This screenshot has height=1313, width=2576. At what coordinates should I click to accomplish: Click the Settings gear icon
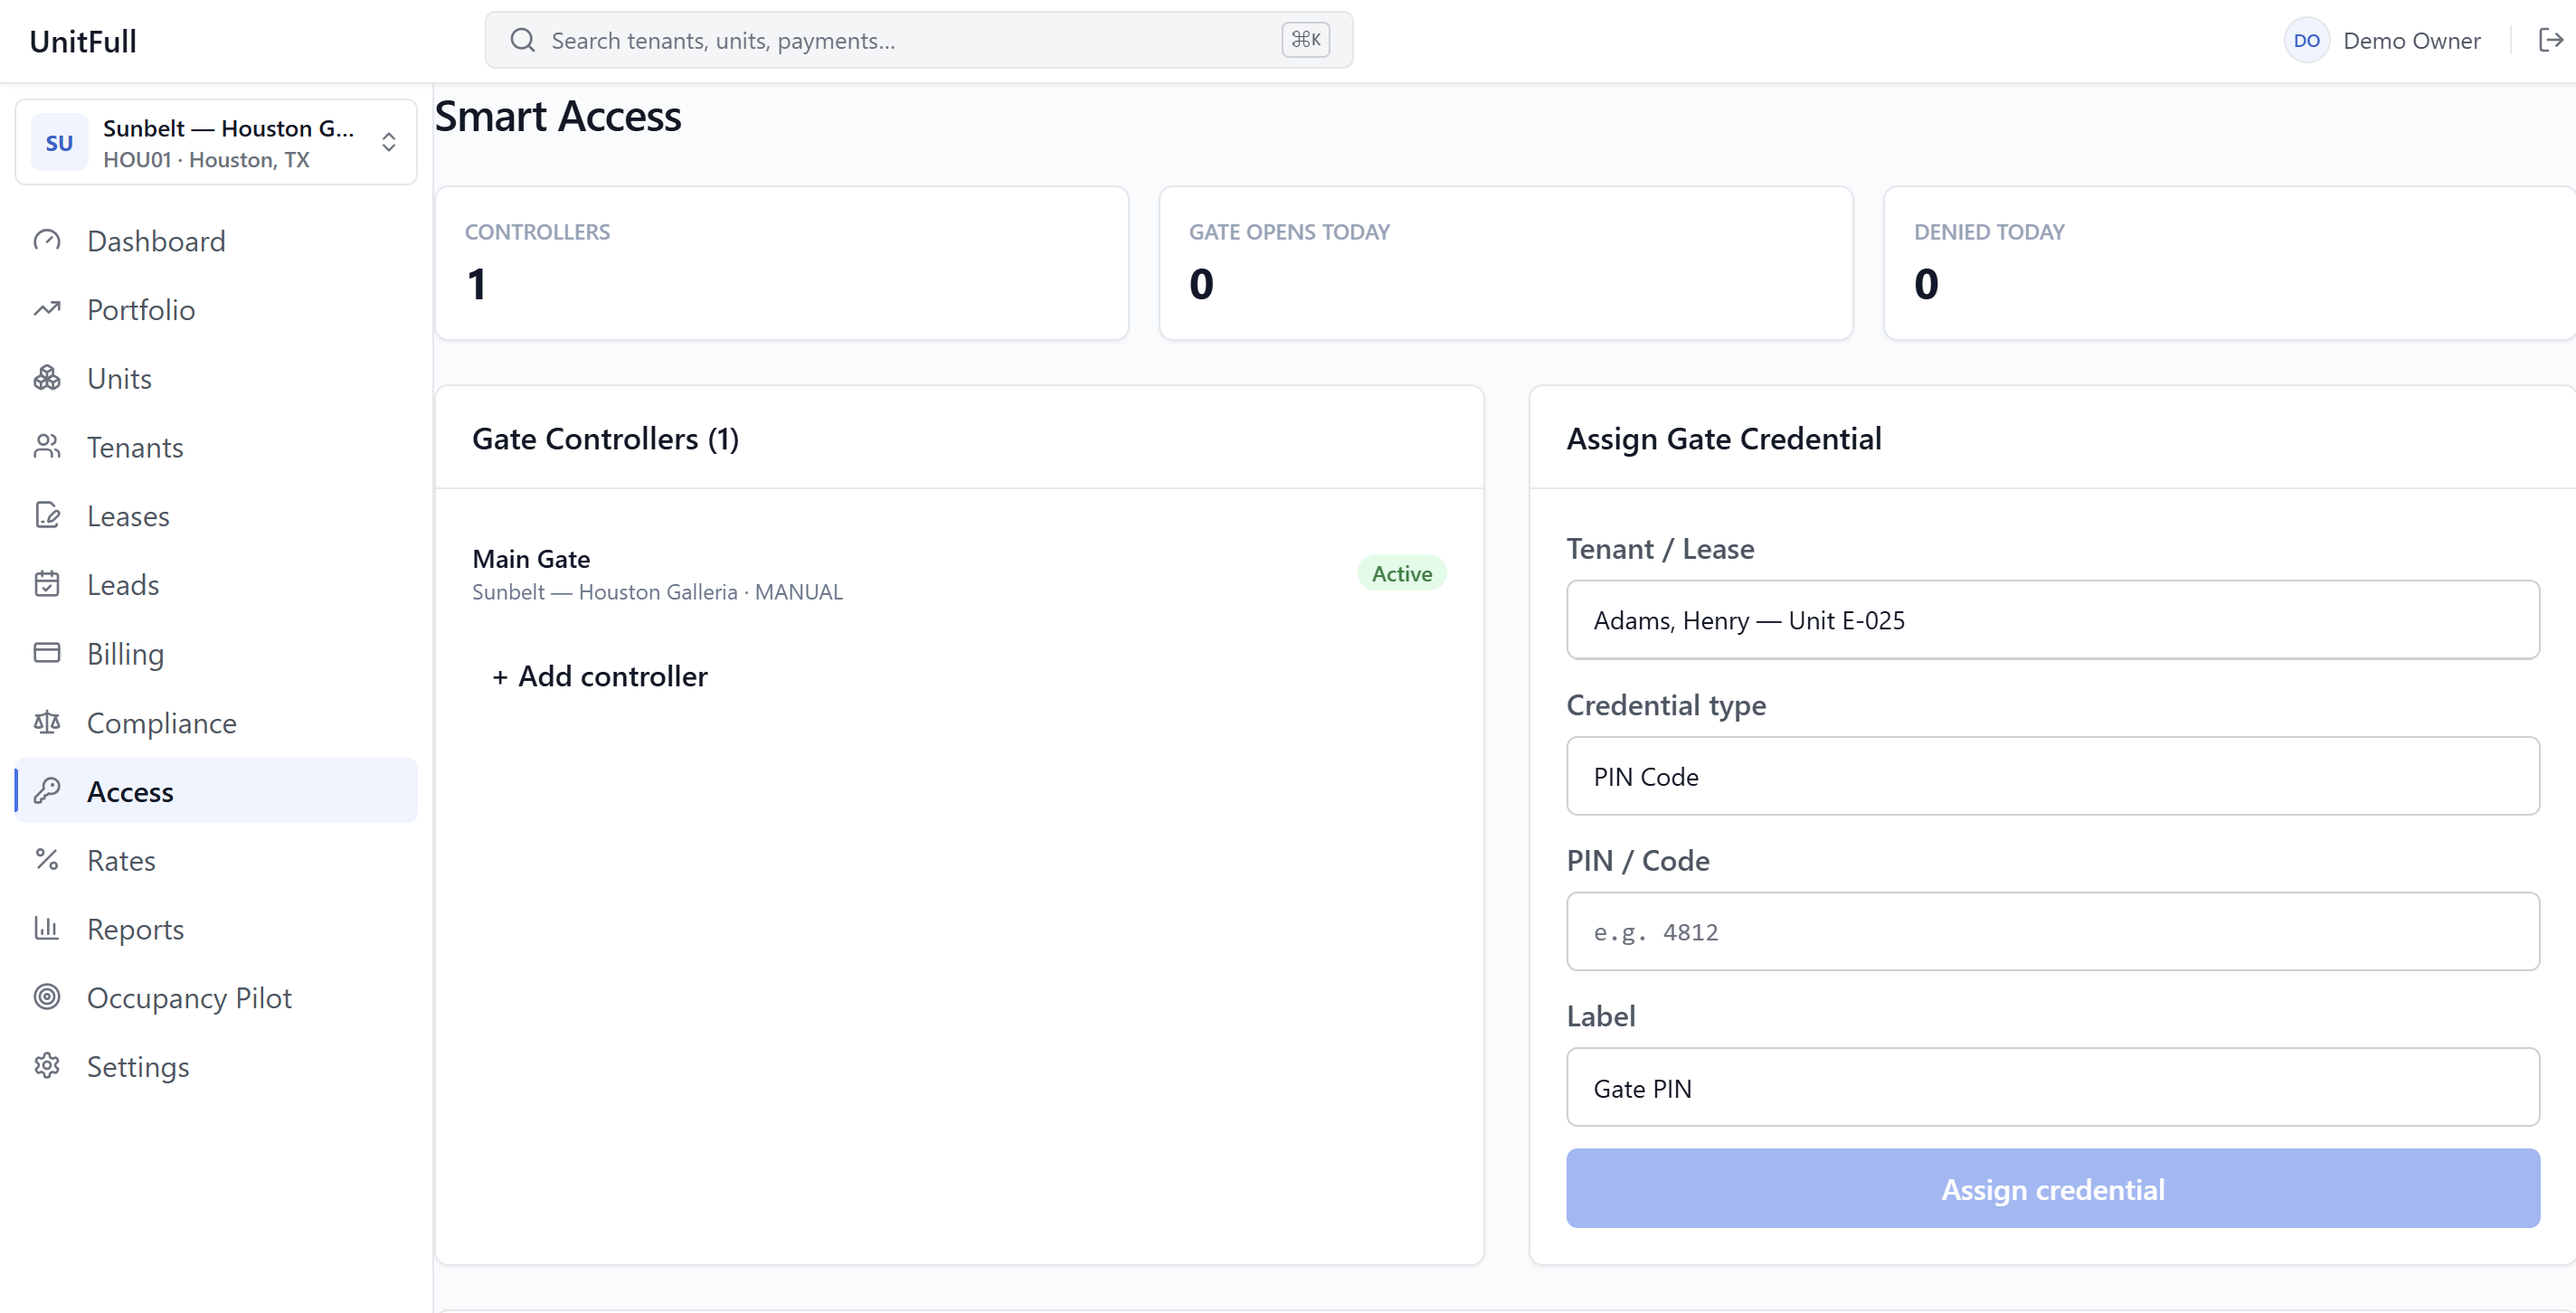[x=47, y=1066]
